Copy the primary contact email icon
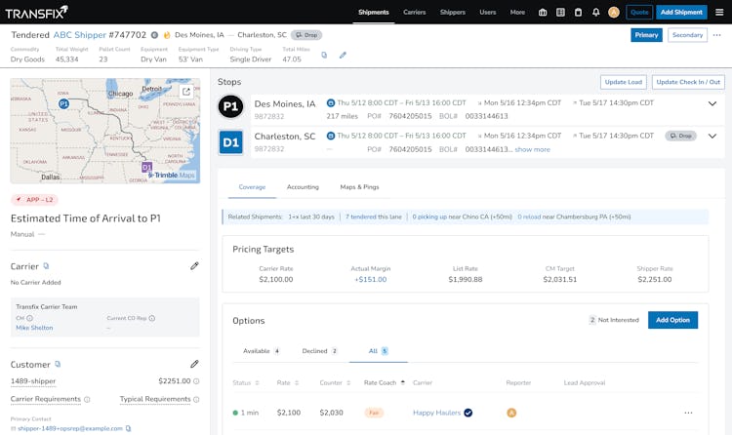This screenshot has height=435, width=732. (129, 428)
